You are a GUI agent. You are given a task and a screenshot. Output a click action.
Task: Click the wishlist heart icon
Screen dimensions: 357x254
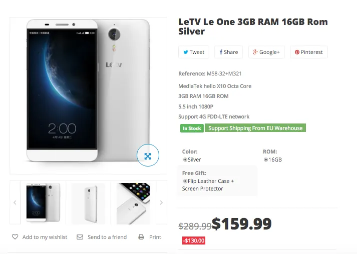pyautogui.click(x=15, y=237)
